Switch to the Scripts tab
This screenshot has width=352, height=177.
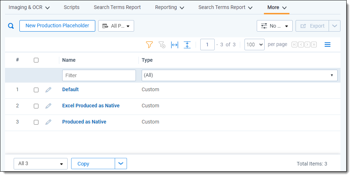pyautogui.click(x=72, y=8)
